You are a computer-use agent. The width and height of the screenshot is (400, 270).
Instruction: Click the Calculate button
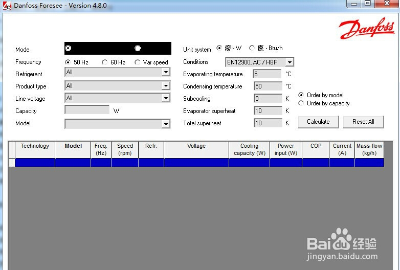click(318, 122)
